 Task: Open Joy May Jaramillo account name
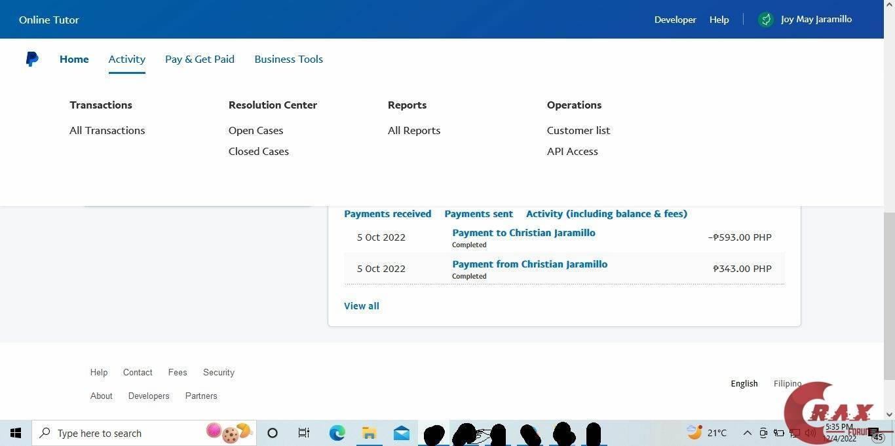click(816, 19)
